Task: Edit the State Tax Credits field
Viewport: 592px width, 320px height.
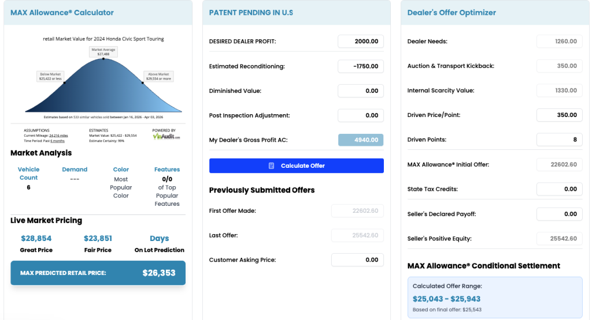Action: coord(559,189)
